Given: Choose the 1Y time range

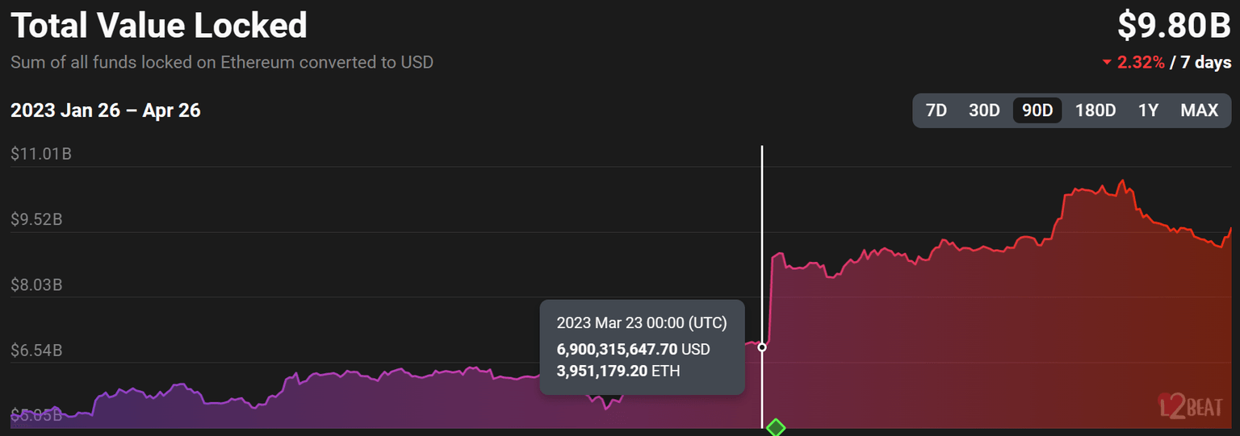Looking at the screenshot, I should tap(1148, 110).
